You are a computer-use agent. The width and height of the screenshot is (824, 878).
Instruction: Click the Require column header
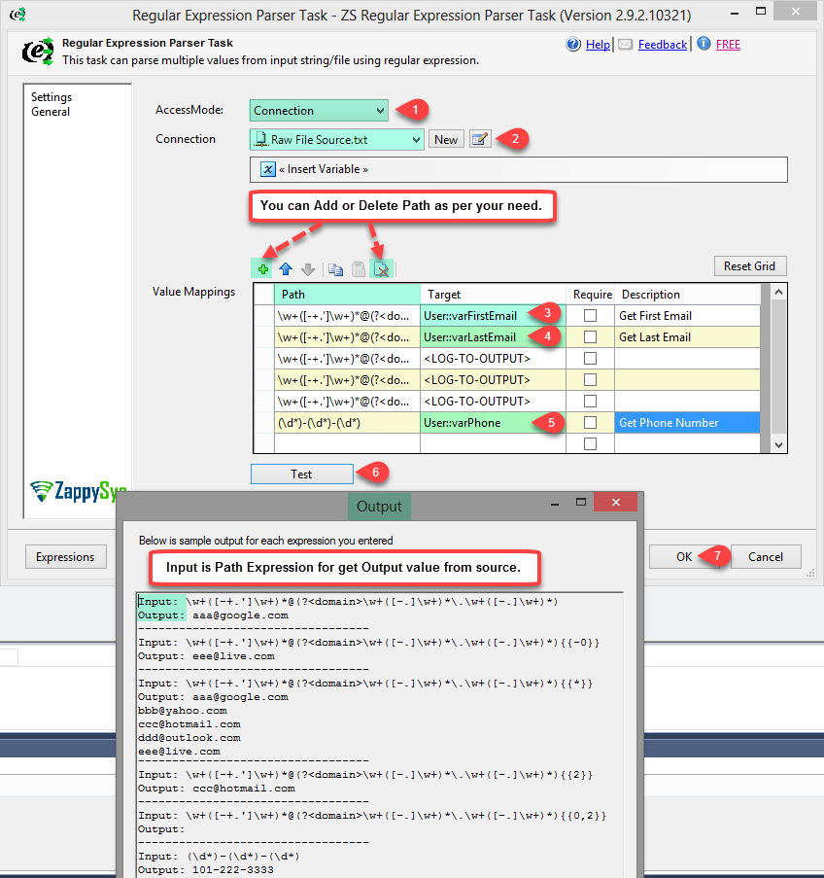(593, 294)
